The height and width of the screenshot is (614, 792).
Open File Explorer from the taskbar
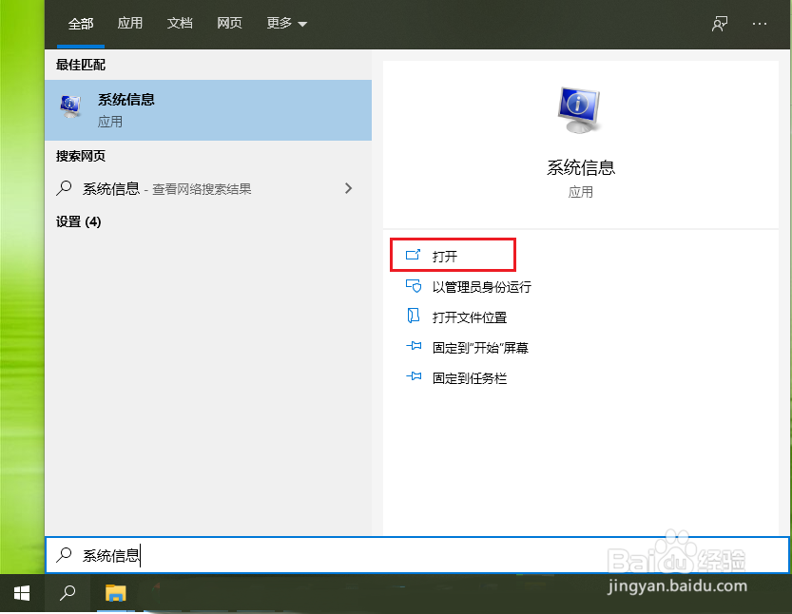pyautogui.click(x=115, y=593)
